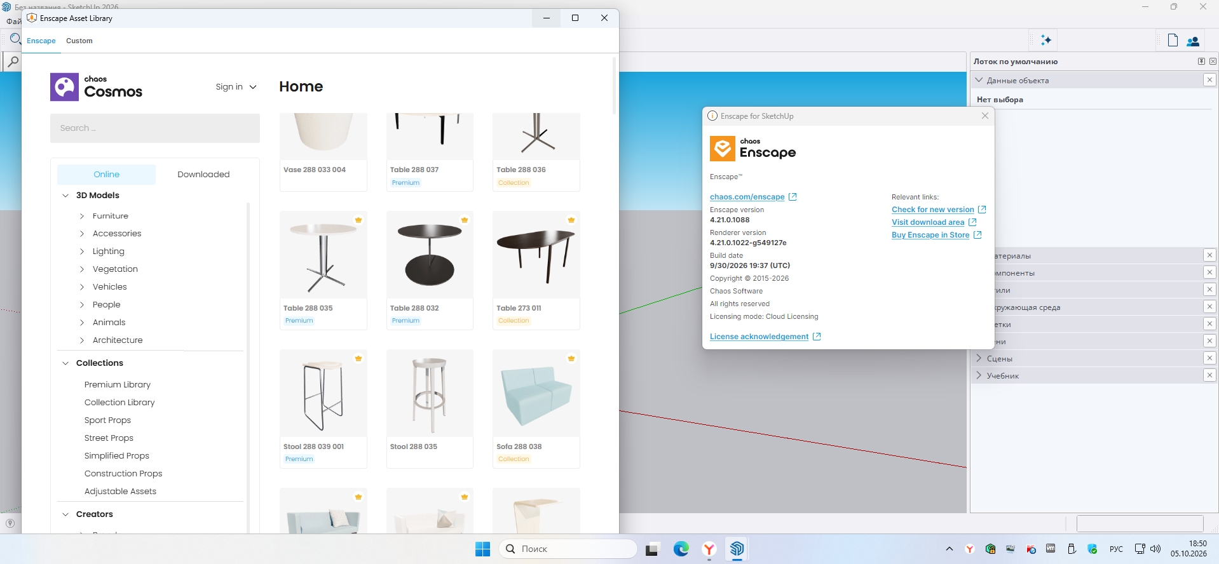Switch to Downloaded assets view
This screenshot has width=1219, height=564.
[203, 175]
